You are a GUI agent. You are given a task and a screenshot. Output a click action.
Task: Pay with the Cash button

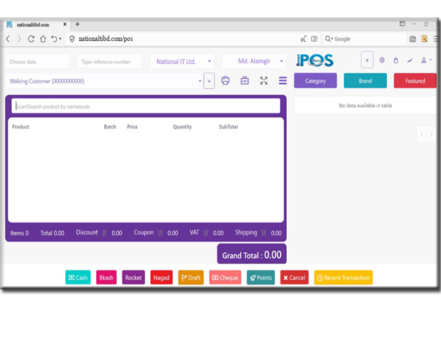[78, 277]
